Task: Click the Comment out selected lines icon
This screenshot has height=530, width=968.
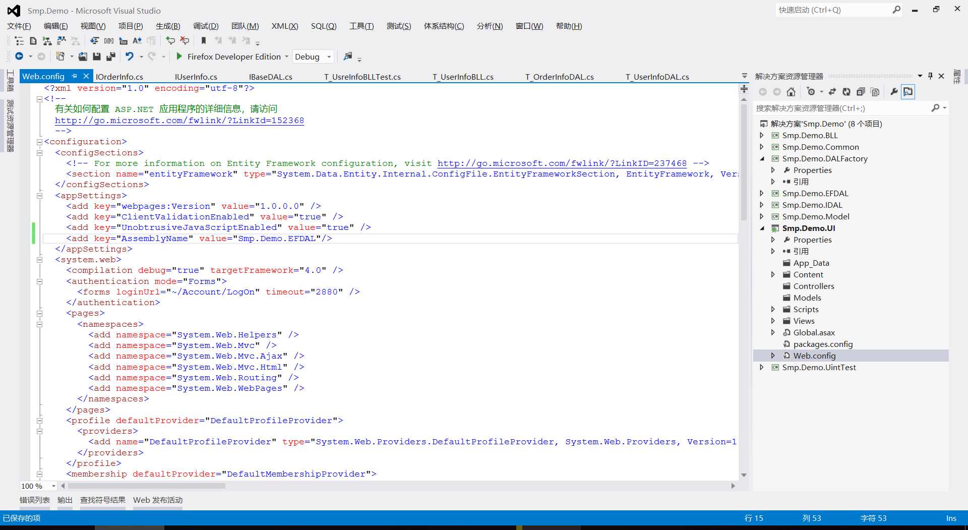Action: coord(170,41)
